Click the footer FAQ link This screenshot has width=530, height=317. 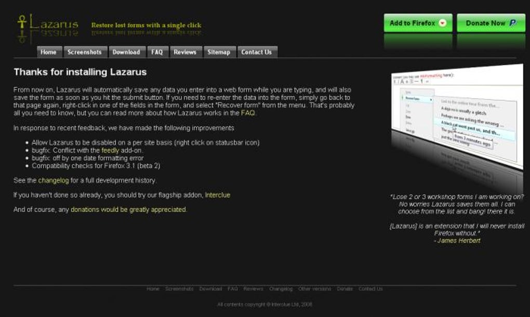pos(233,289)
